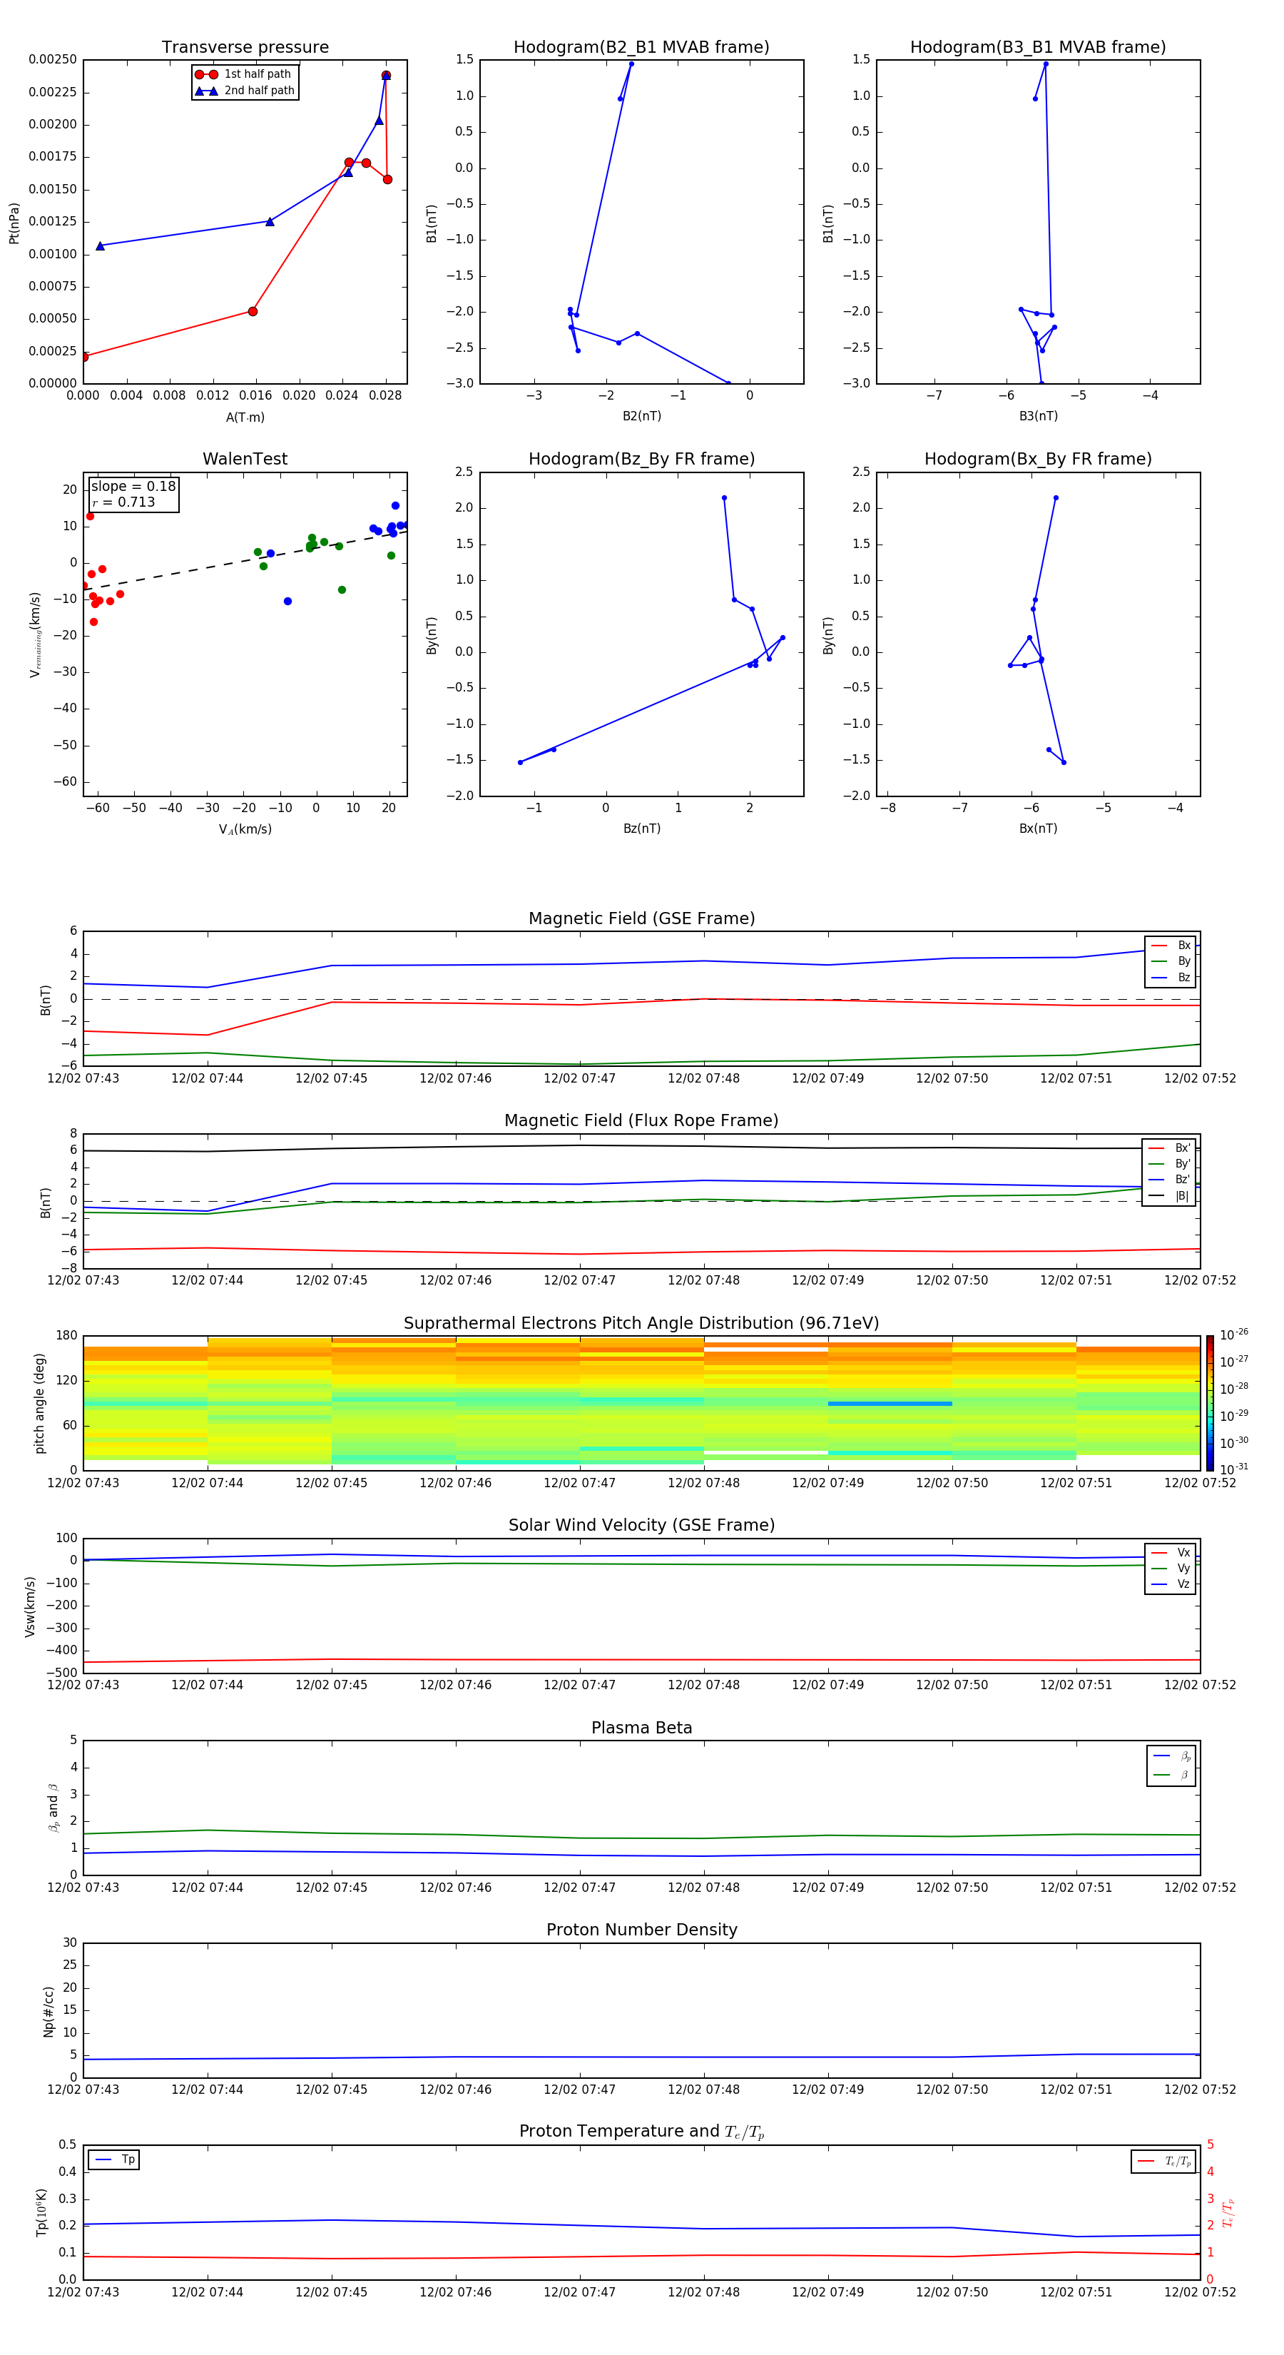The width and height of the screenshot is (1284, 2355).
Task: Select Bx' in the flux rope legend
Action: (x=1170, y=1148)
